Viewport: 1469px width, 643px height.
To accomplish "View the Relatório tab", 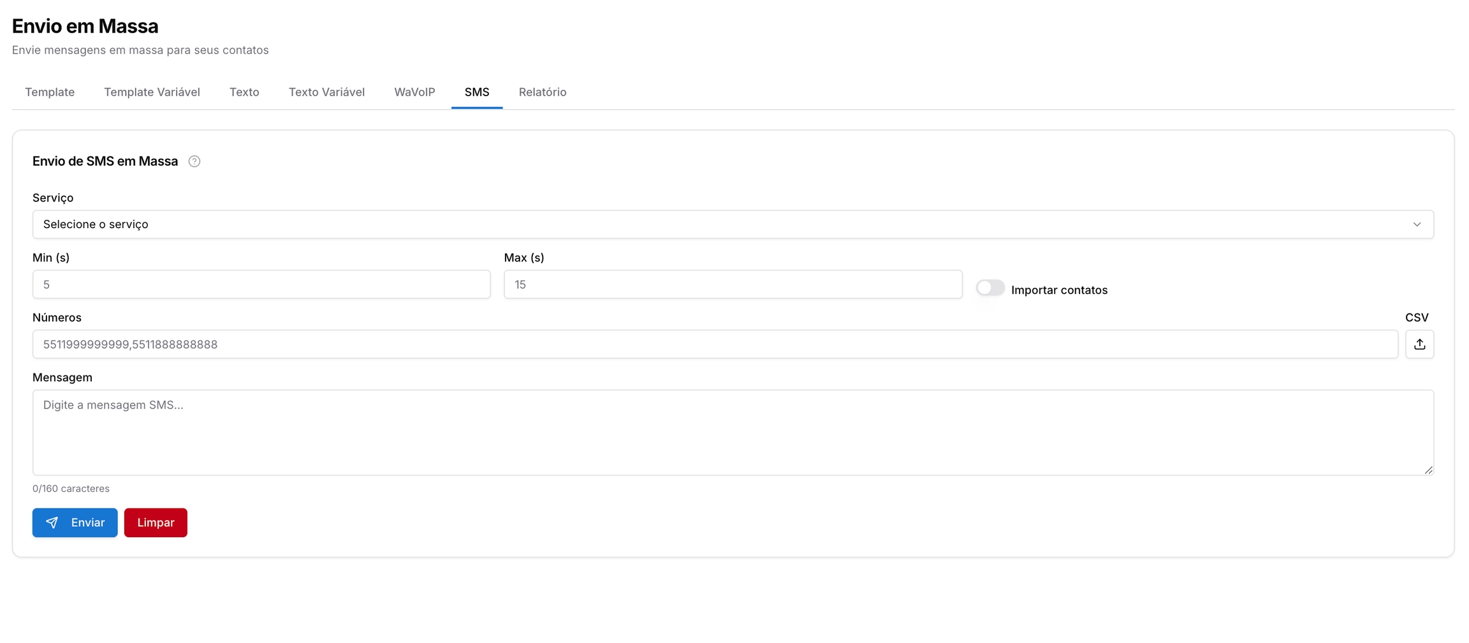I will [x=543, y=92].
